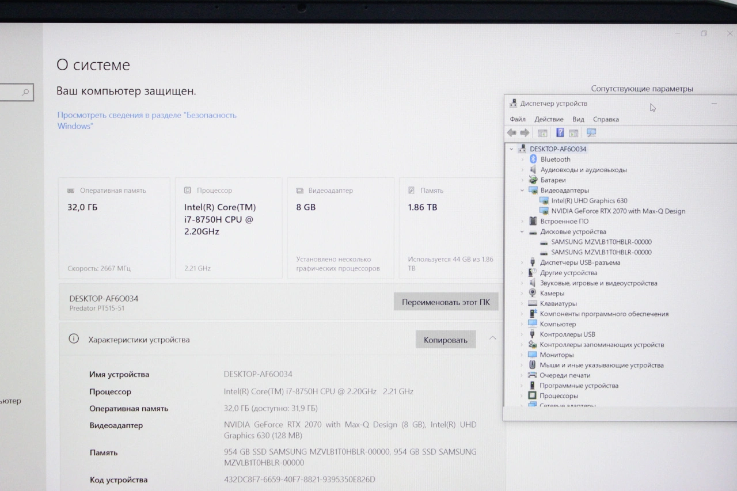Click the Видеоадаптер card icon
The height and width of the screenshot is (491, 737).
tap(299, 191)
